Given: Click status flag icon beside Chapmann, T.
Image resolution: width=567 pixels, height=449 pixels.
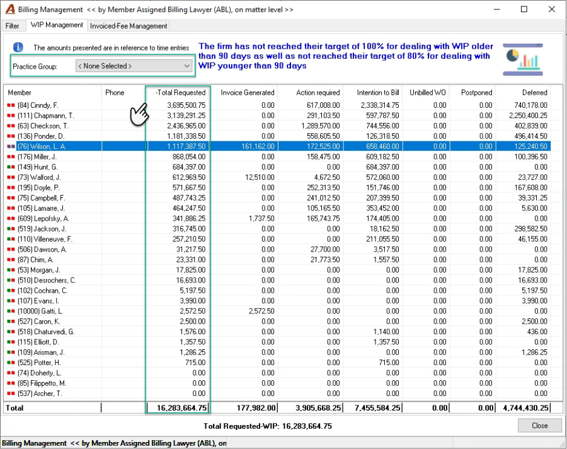Looking at the screenshot, I should coord(11,115).
